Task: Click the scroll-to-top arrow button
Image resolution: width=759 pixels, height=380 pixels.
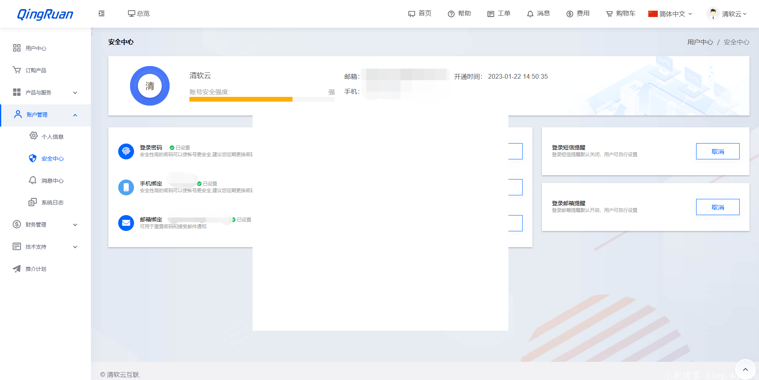Action: (745, 369)
